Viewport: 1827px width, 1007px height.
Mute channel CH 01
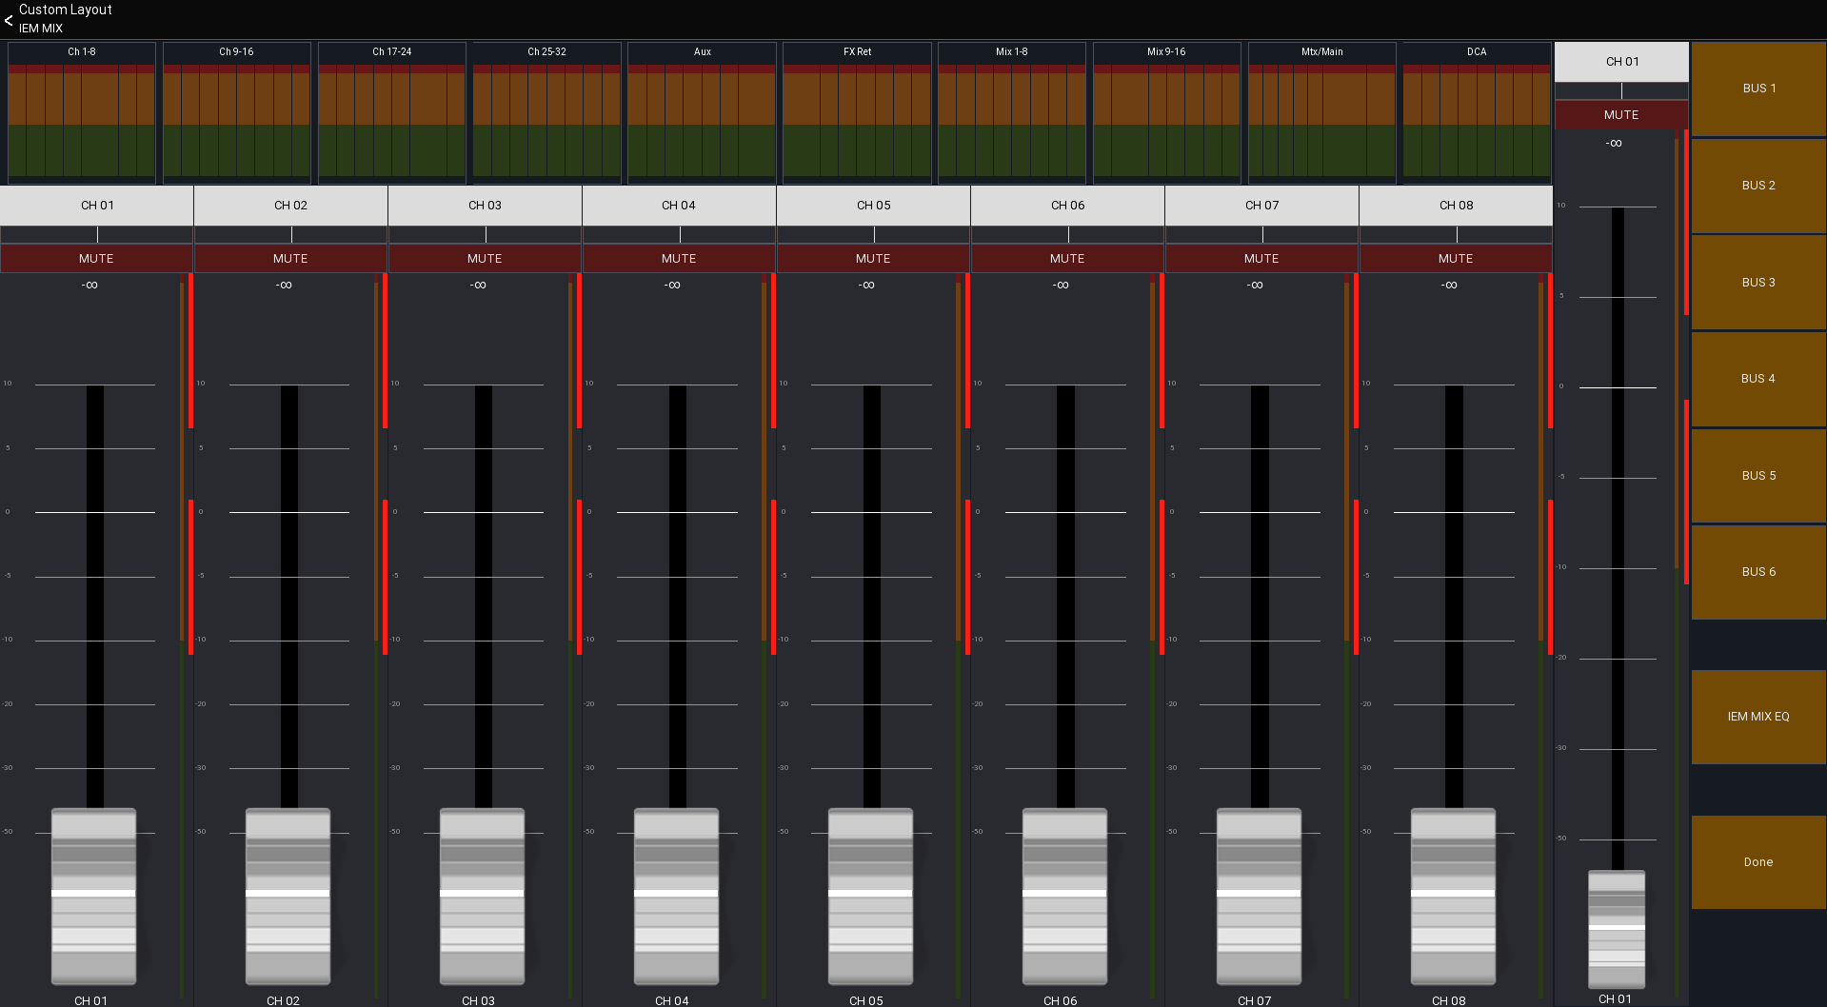(95, 258)
